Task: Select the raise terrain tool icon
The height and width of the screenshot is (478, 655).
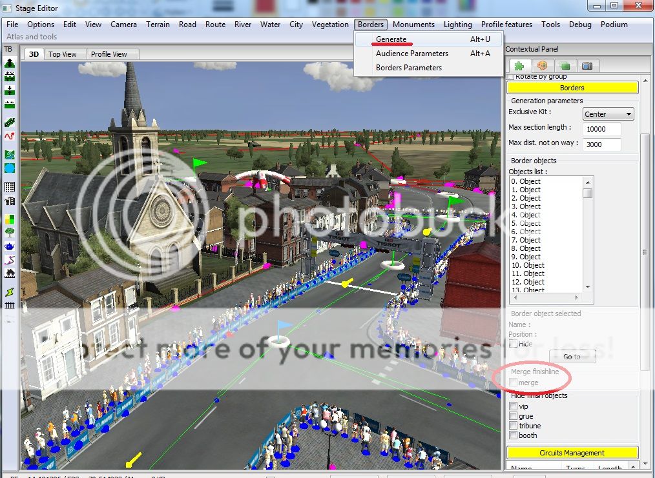Action: [10, 63]
